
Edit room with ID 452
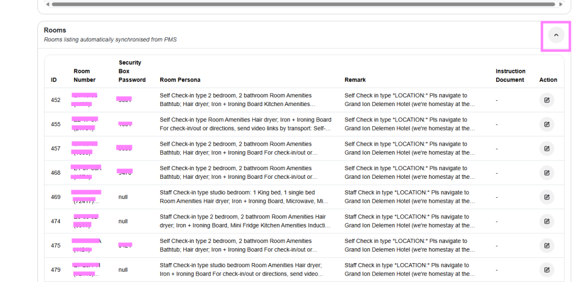[x=547, y=100]
